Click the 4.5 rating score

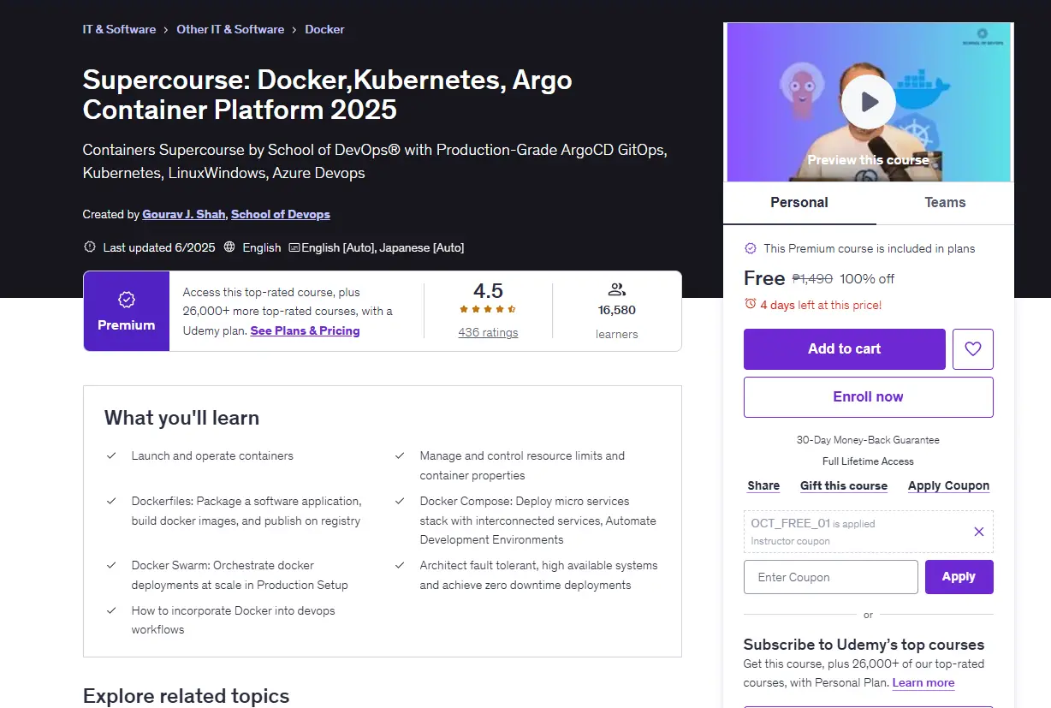488,290
